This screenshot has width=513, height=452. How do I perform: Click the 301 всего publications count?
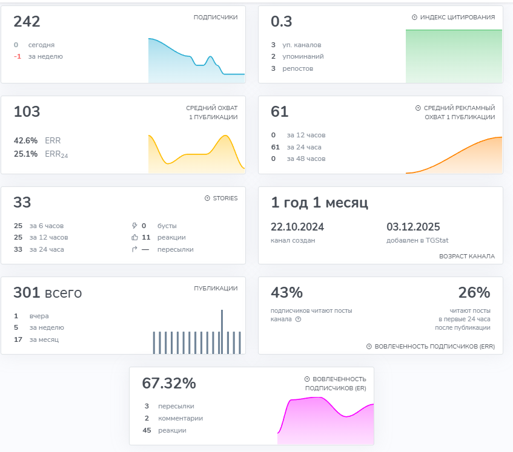point(47,293)
